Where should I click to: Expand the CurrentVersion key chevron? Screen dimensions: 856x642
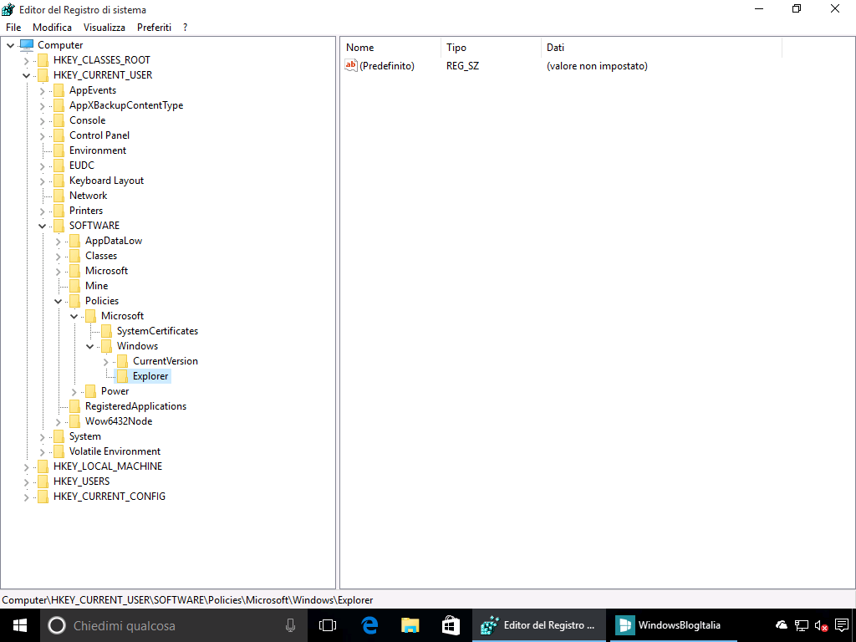click(x=105, y=361)
